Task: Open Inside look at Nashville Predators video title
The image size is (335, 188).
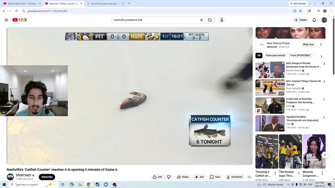Action: point(300,101)
